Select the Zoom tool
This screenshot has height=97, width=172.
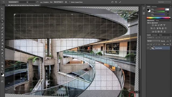point(2,69)
